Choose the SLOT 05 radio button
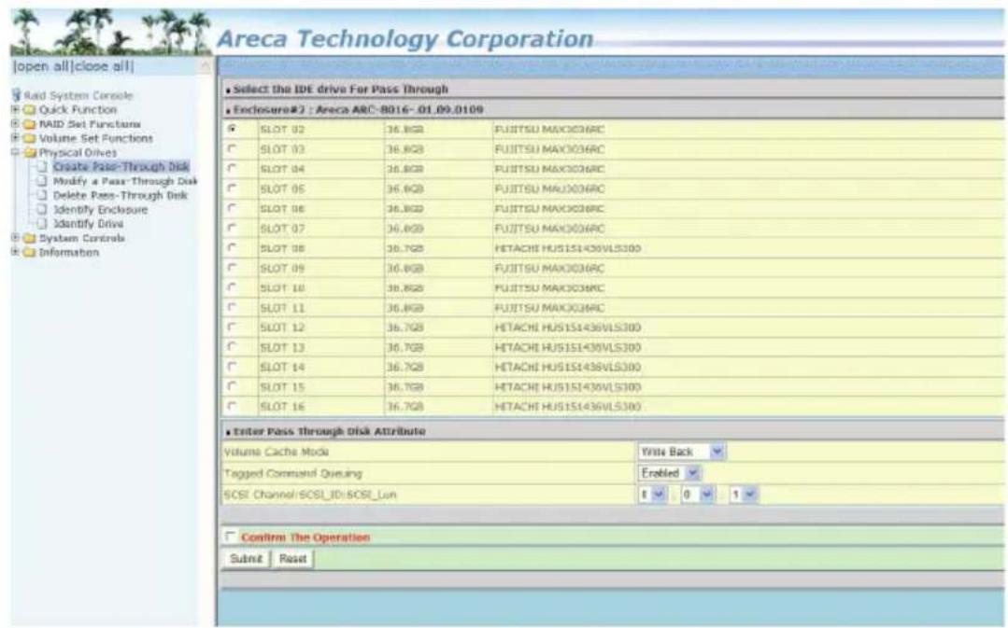This screenshot has width=1008, height=628. (x=232, y=188)
